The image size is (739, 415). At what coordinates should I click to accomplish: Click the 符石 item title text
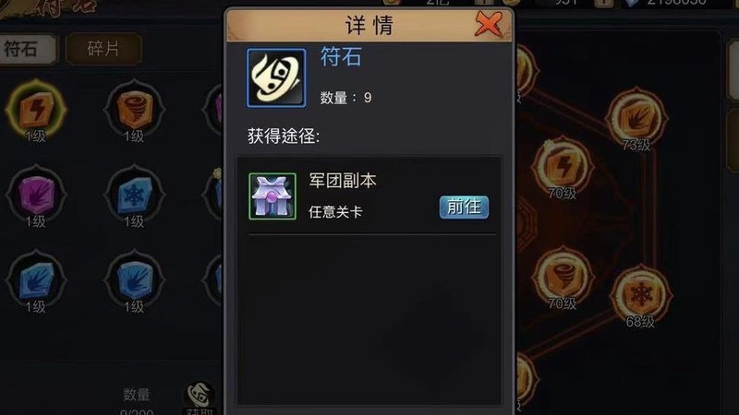pos(341,57)
